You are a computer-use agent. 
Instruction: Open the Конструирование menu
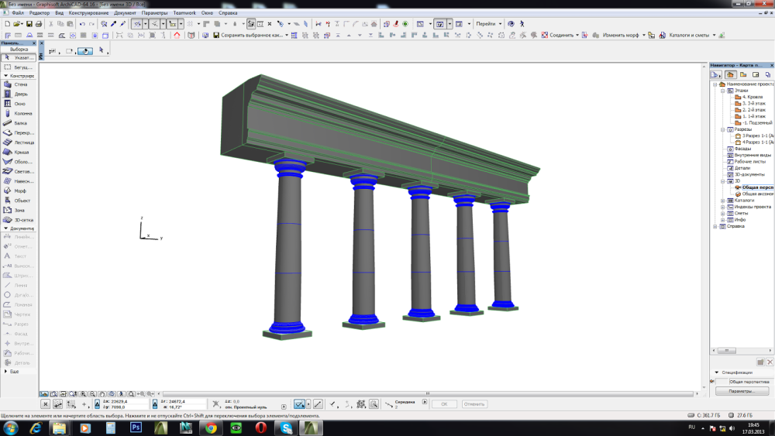click(89, 13)
